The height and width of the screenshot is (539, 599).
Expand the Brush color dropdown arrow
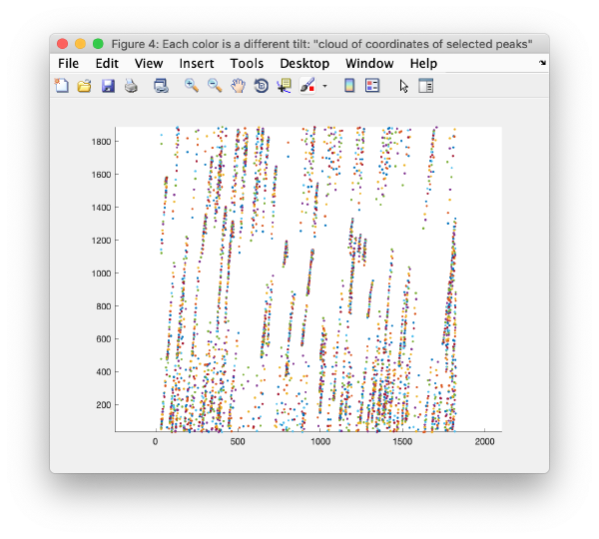click(324, 86)
